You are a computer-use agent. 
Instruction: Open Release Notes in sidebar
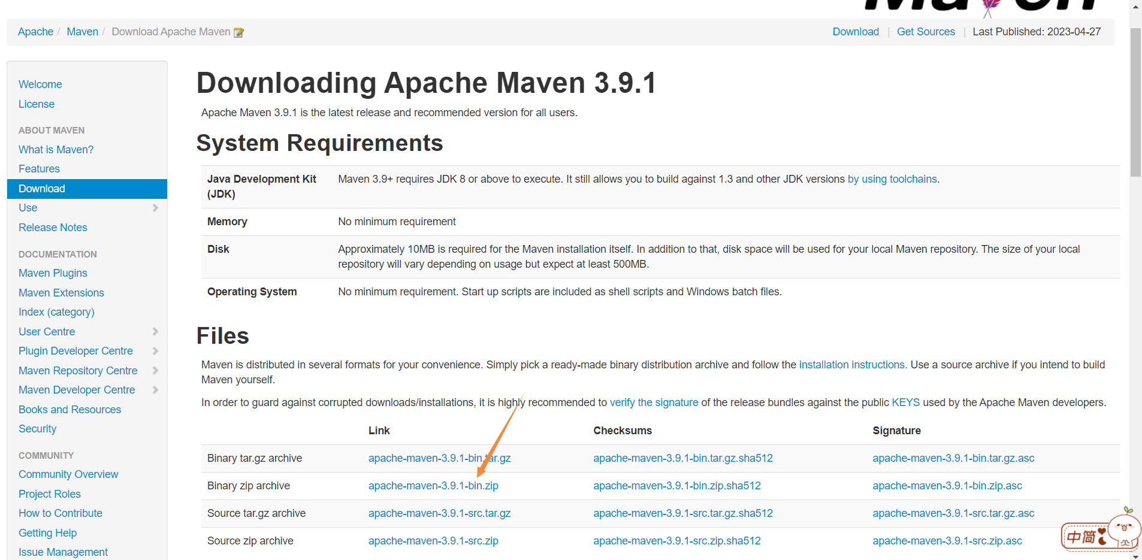[53, 228]
